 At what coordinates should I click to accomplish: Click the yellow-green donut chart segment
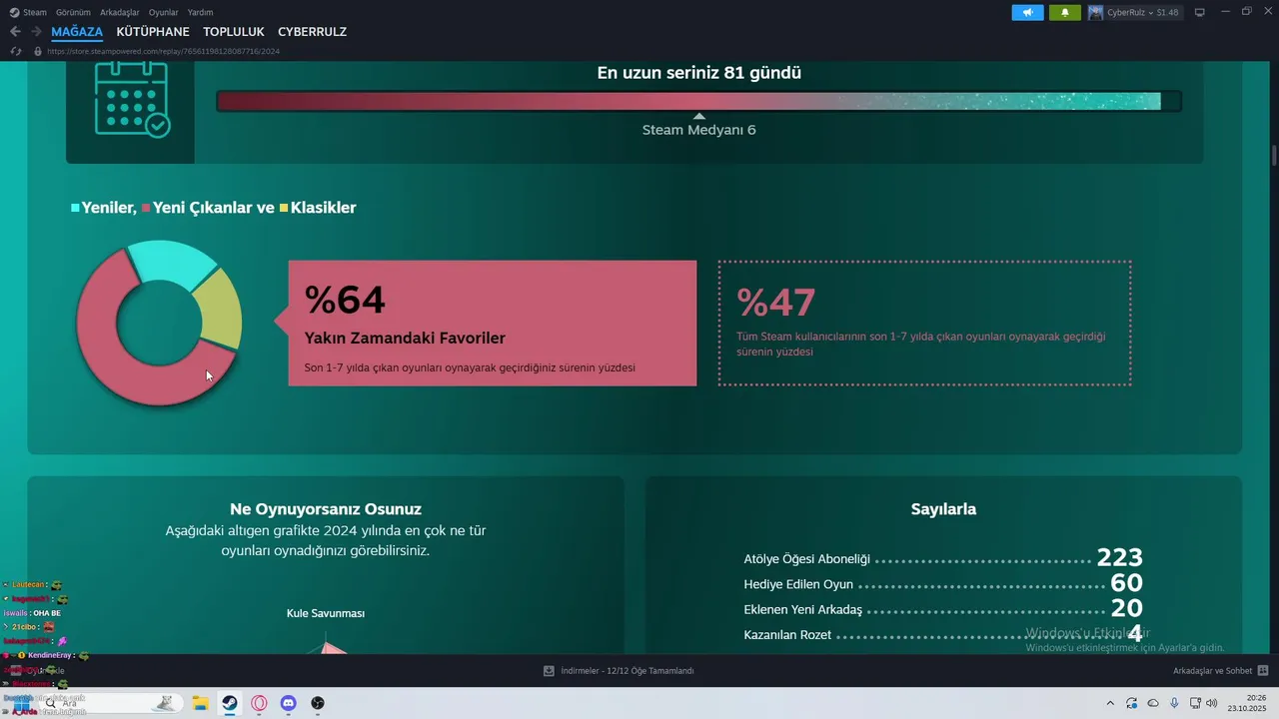point(221,308)
